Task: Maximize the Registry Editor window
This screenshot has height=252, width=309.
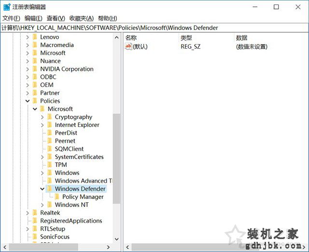Action: coord(276,7)
